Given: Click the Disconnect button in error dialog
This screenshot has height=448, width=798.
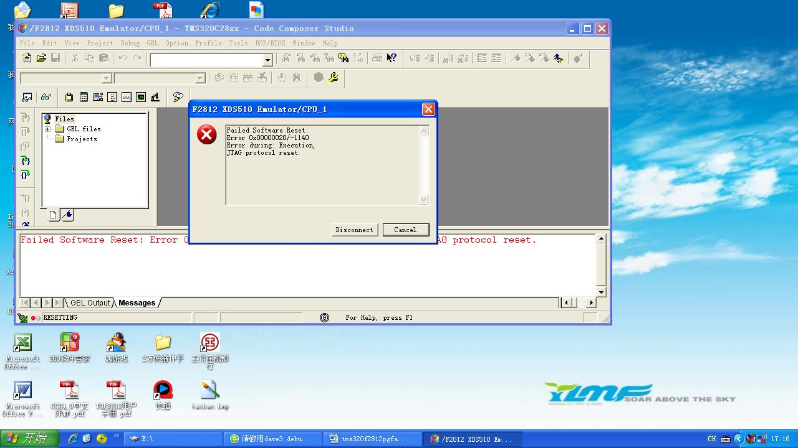Looking at the screenshot, I should pyautogui.click(x=354, y=230).
